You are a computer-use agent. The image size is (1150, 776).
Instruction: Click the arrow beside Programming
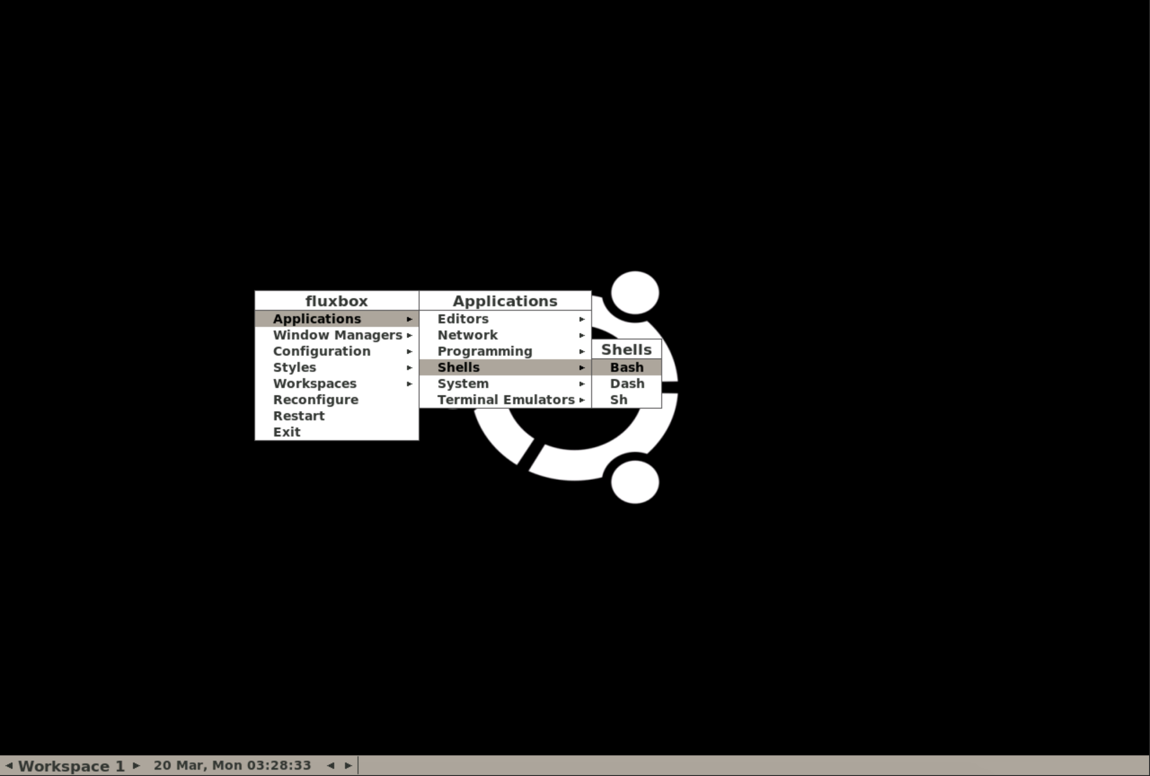582,352
